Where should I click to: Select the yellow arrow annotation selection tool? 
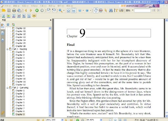pos(106,10)
